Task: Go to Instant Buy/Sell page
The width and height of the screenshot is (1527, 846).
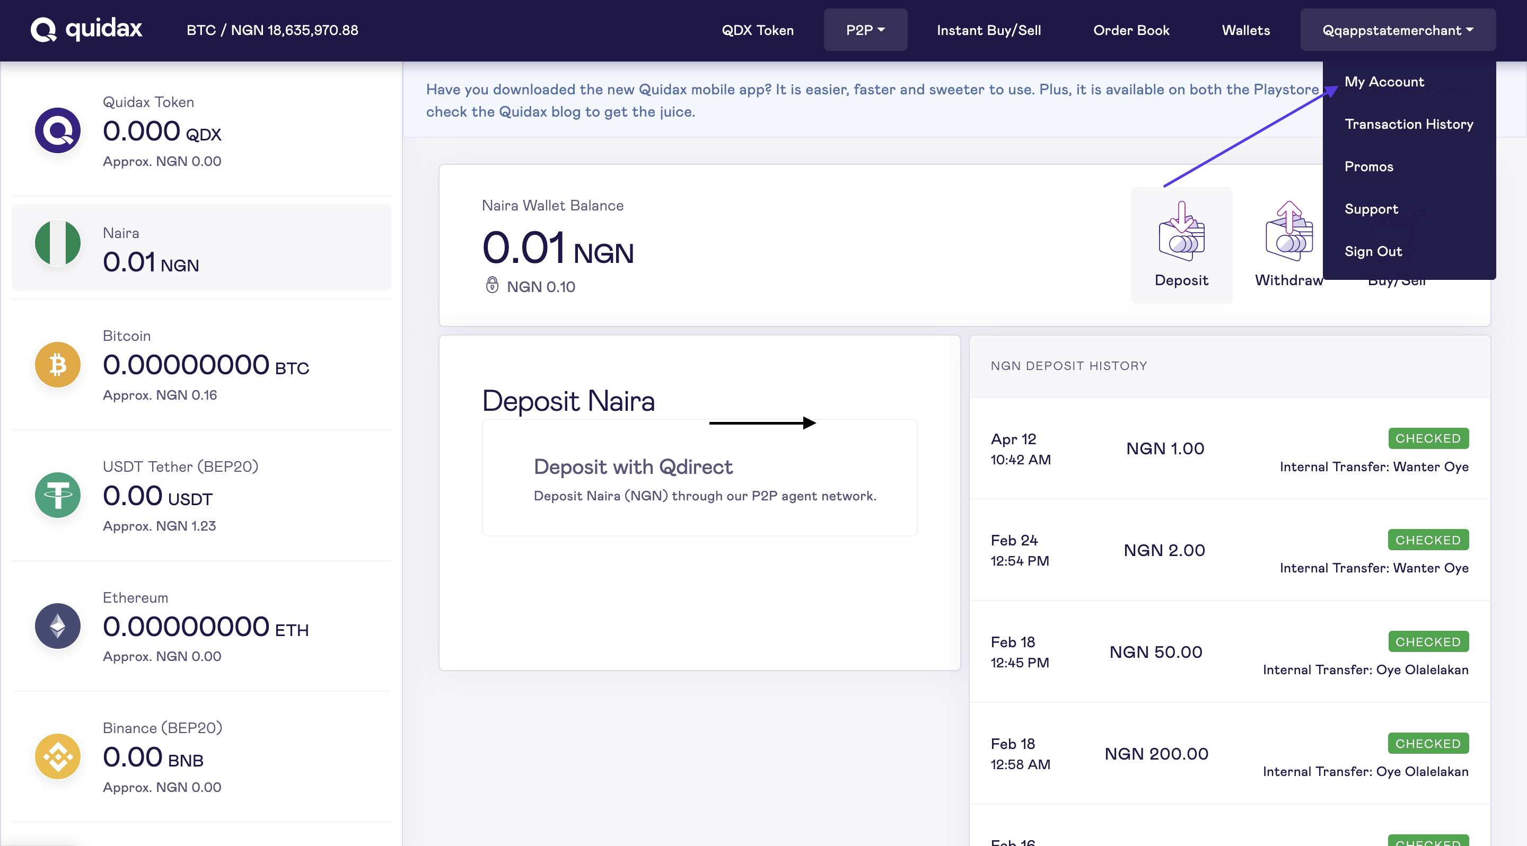Action: coord(988,30)
